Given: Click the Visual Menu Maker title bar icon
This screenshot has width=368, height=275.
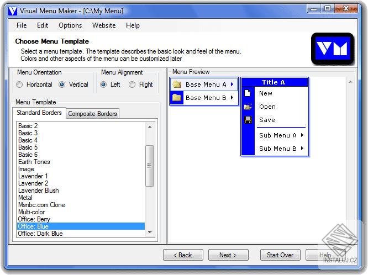Looking at the screenshot, I should point(13,11).
